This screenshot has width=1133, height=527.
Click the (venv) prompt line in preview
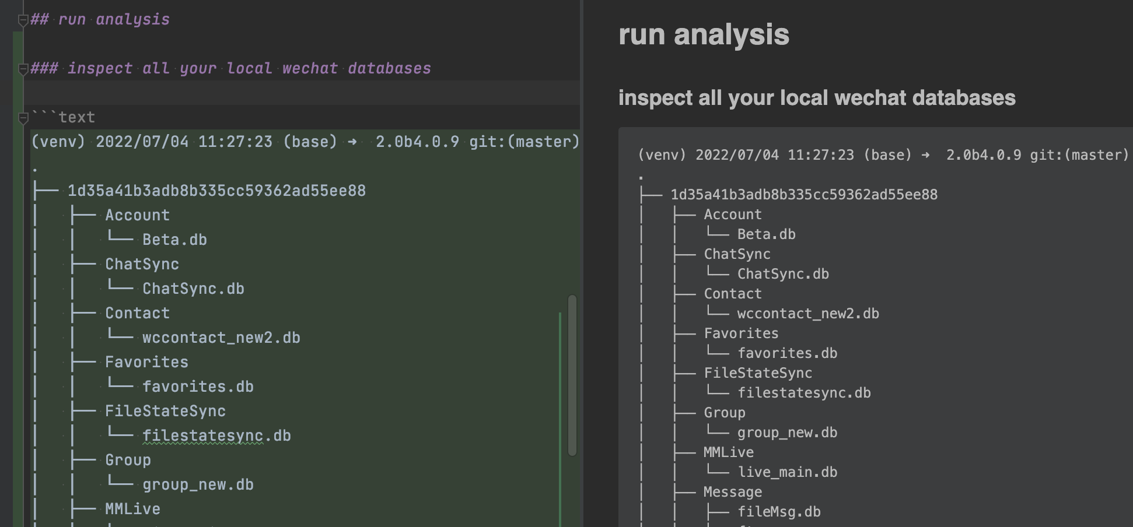point(883,155)
